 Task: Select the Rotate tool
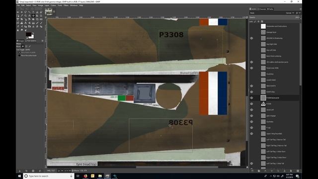[x=22, y=19]
